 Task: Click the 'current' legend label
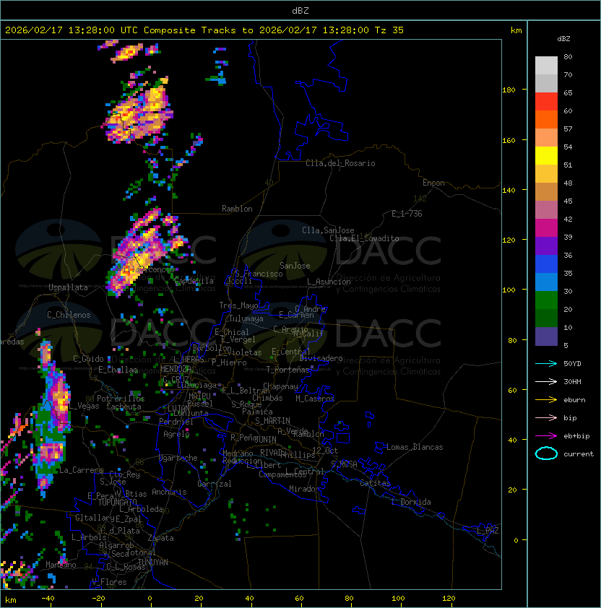tap(579, 454)
